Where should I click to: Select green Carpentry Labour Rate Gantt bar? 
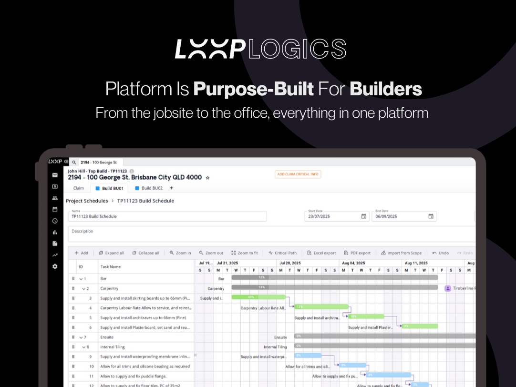pos(321,307)
